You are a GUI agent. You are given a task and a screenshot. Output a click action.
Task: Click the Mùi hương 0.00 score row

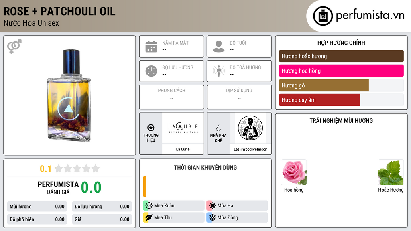(37, 207)
